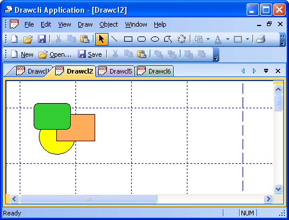The image size is (289, 220).
Task: Click the Cut scissors icon in top toolbar
Action: (x=58, y=39)
